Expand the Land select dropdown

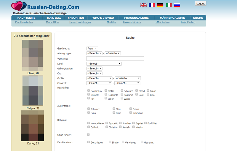pos(104,64)
